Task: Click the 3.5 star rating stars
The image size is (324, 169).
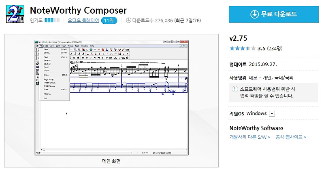Action: pos(242,48)
